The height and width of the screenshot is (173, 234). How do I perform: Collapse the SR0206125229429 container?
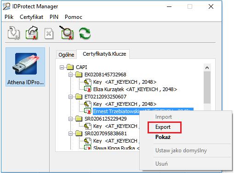click(x=70, y=119)
